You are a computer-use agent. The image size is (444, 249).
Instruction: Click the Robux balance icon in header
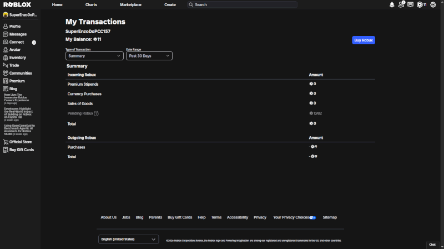(420, 4)
